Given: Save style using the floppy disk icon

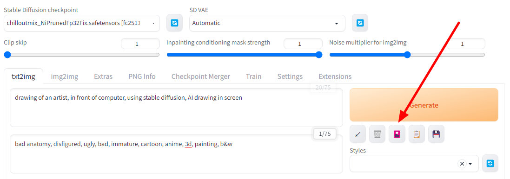Looking at the screenshot, I should [436, 134].
